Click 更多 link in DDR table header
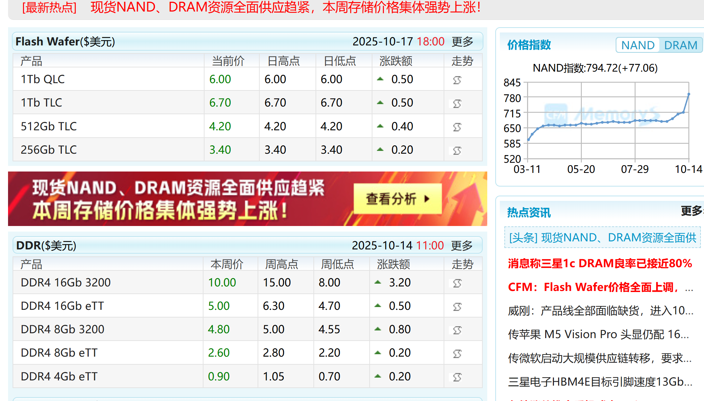Viewport: 704px width, 401px height. tap(461, 246)
